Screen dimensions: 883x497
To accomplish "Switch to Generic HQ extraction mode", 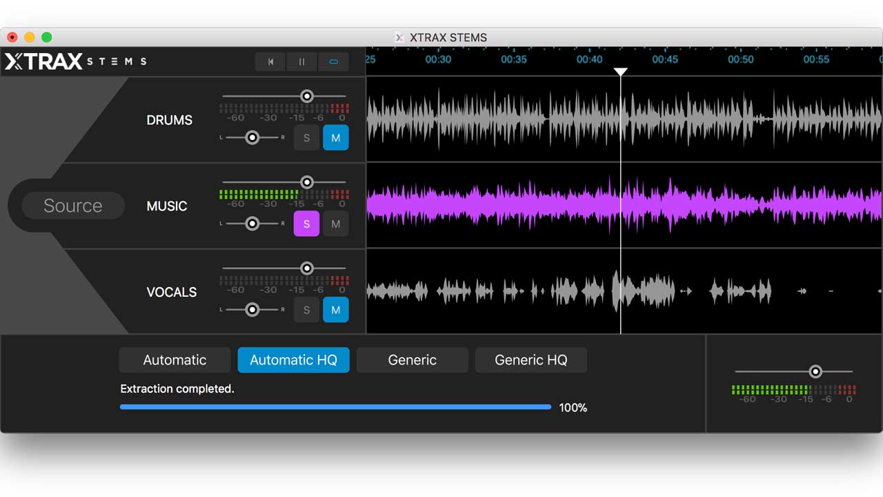I will pyautogui.click(x=530, y=360).
